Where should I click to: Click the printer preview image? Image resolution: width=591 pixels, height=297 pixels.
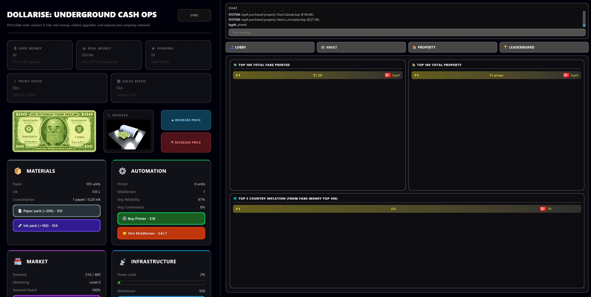coord(128,134)
